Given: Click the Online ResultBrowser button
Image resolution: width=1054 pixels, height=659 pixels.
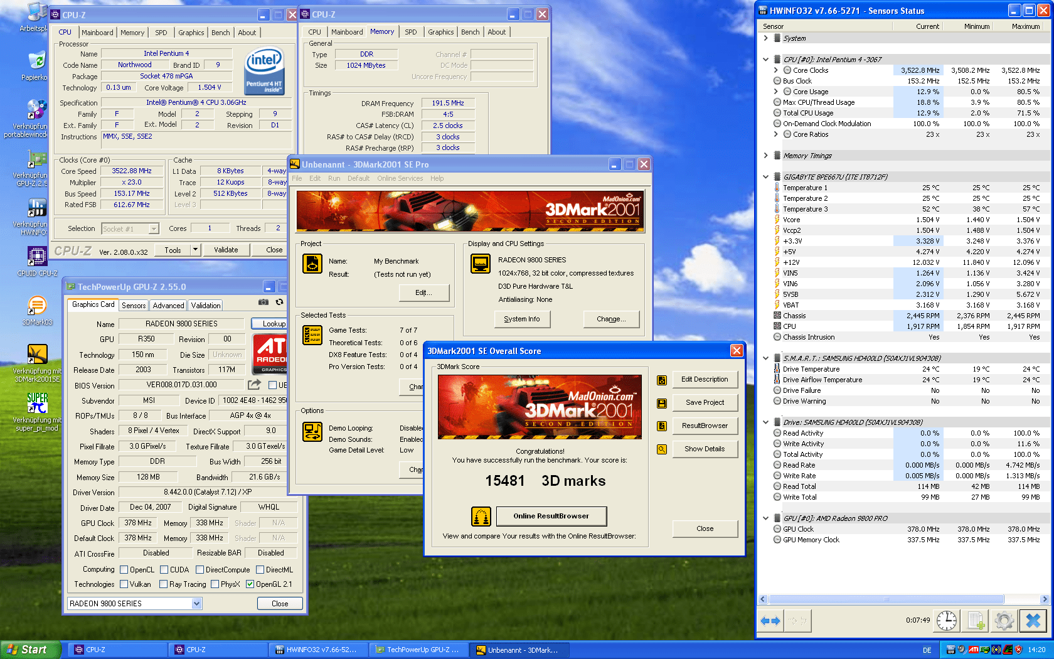Looking at the screenshot, I should click(551, 516).
